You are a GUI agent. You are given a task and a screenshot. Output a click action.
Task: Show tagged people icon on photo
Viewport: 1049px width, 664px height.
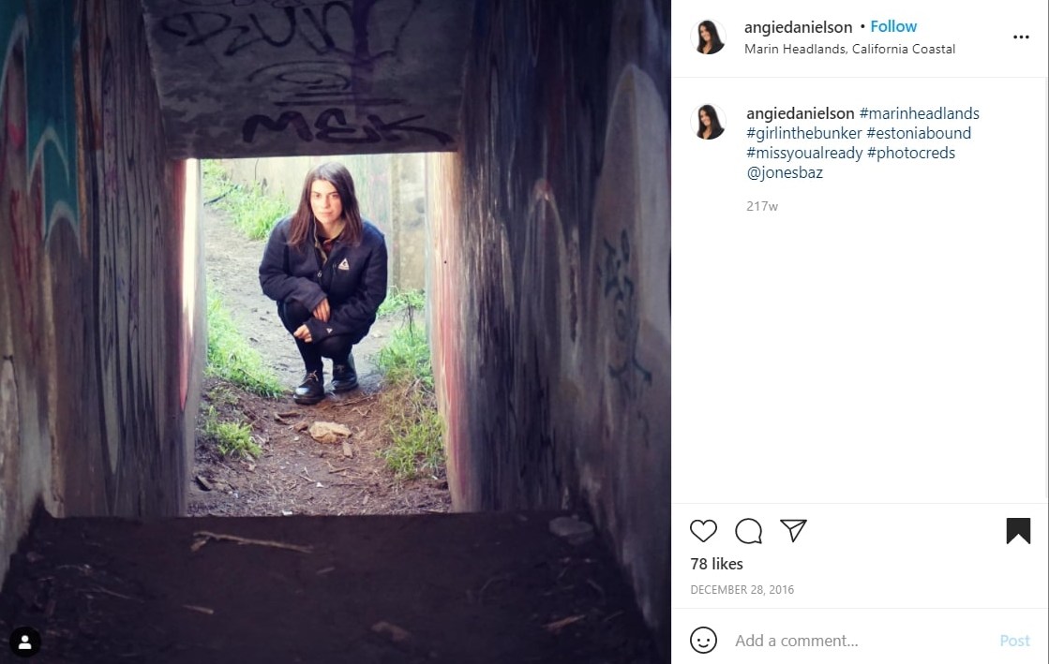[x=24, y=642]
